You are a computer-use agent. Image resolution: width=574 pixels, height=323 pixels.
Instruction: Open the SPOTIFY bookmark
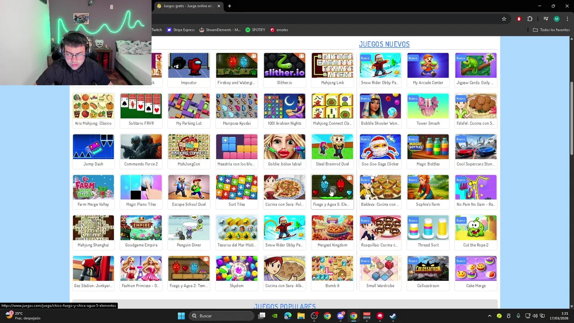pos(255,30)
